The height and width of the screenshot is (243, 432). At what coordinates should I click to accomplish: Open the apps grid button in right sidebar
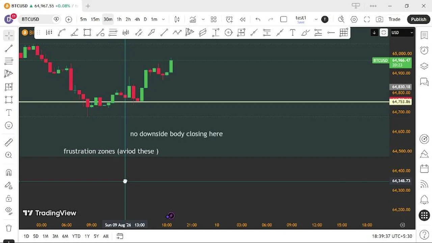click(x=424, y=215)
